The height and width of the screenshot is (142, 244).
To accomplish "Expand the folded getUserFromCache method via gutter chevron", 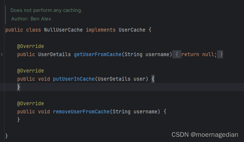I will pos(2,54).
